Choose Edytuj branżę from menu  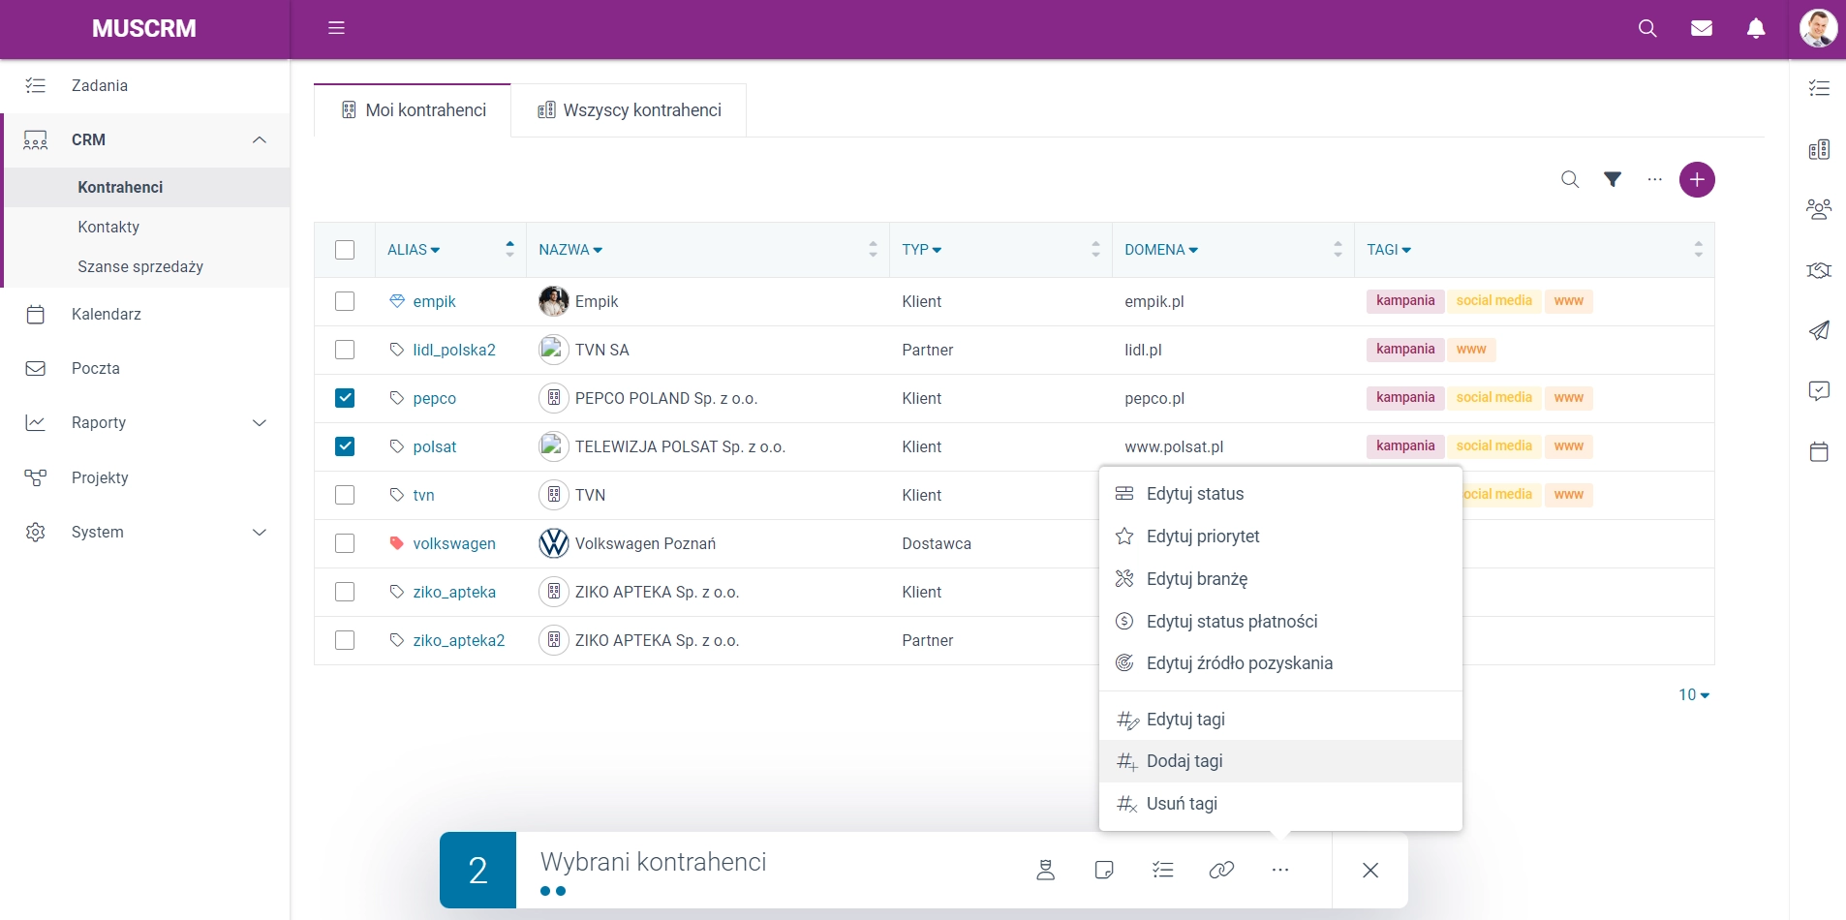pyautogui.click(x=1279, y=579)
